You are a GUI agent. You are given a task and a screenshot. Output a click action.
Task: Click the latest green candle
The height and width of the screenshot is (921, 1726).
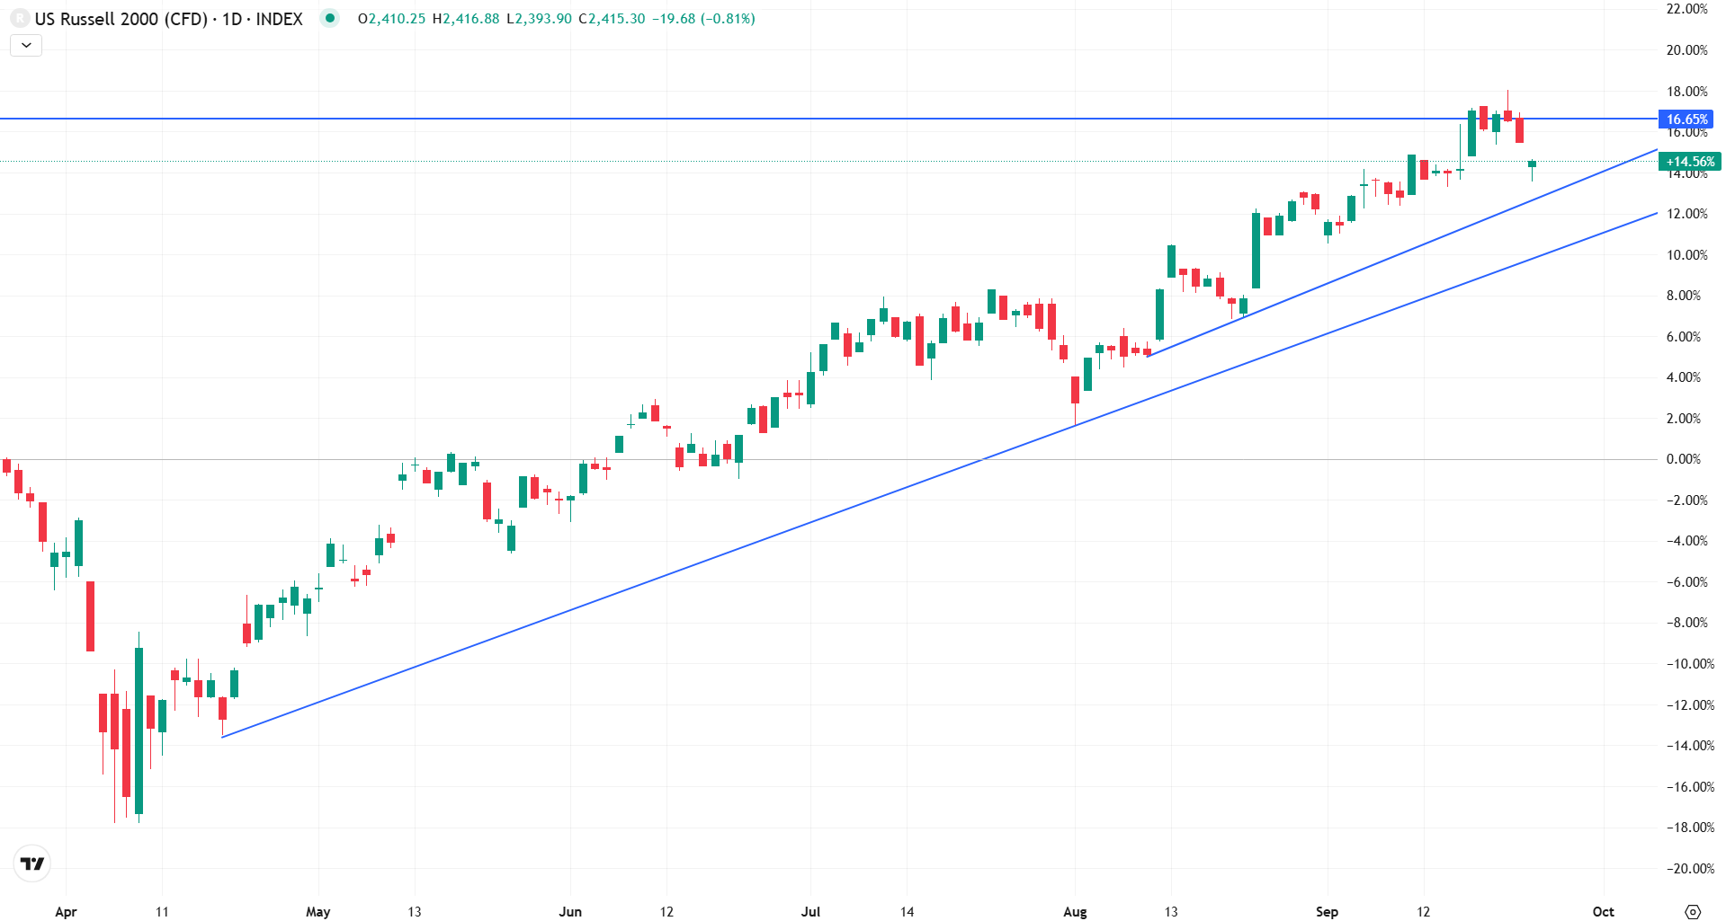pyautogui.click(x=1532, y=164)
